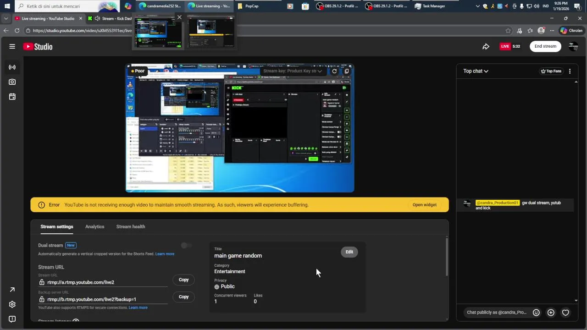Select the Webcam camera icon in sidebar

click(12, 82)
